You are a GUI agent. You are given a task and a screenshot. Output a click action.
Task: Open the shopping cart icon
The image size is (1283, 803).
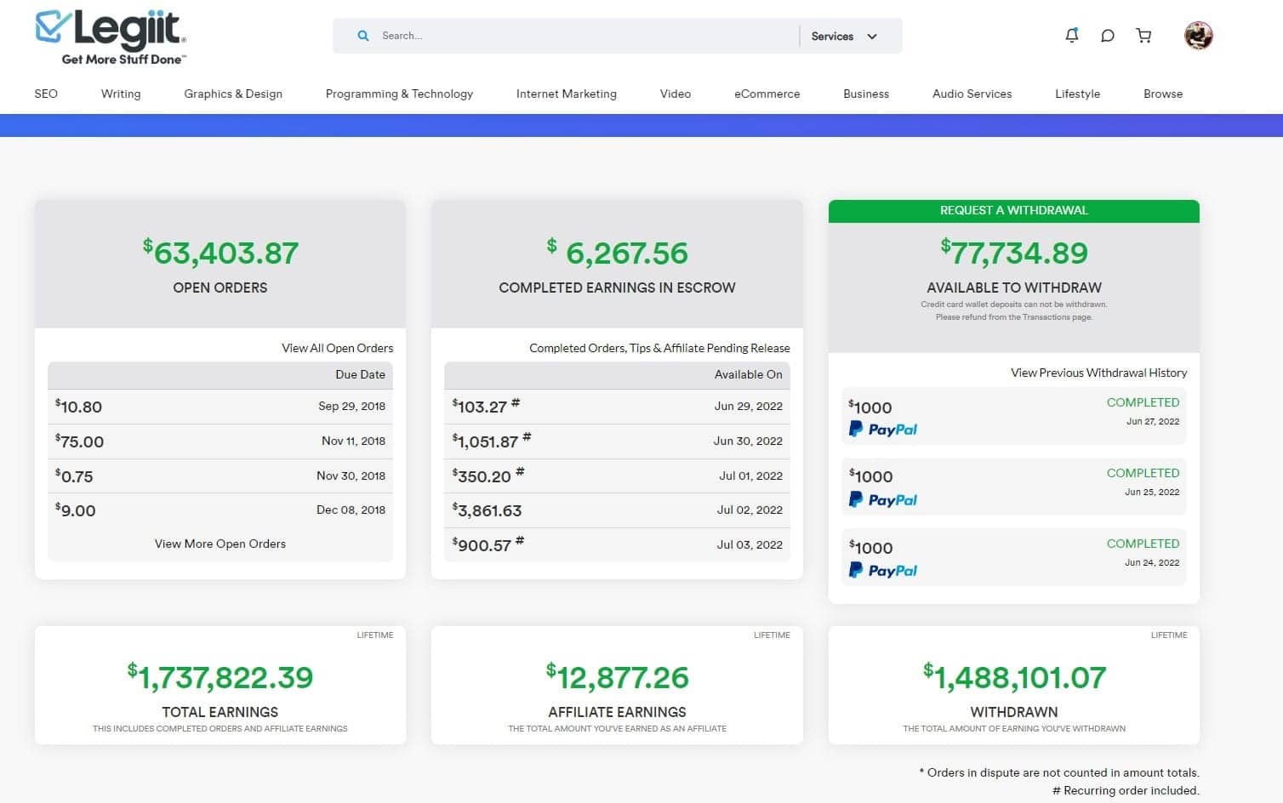click(x=1143, y=35)
